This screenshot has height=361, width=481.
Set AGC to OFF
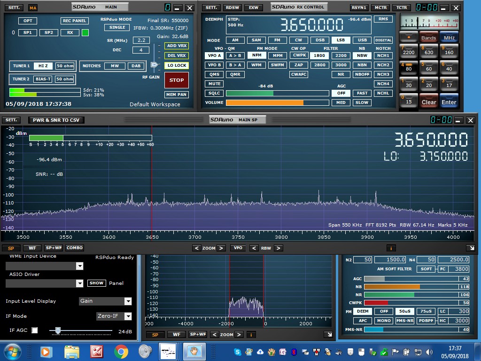coord(341,93)
